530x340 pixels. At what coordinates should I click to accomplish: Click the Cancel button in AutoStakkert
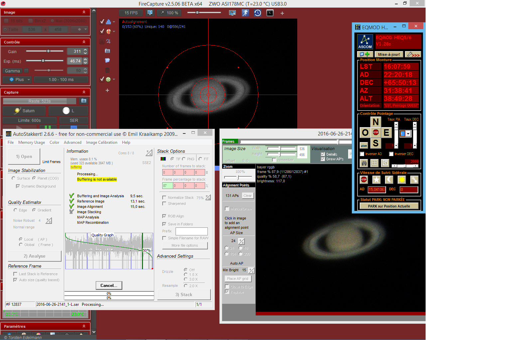pos(109,286)
